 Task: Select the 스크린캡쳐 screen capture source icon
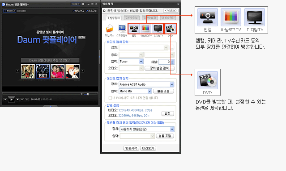[122, 29]
